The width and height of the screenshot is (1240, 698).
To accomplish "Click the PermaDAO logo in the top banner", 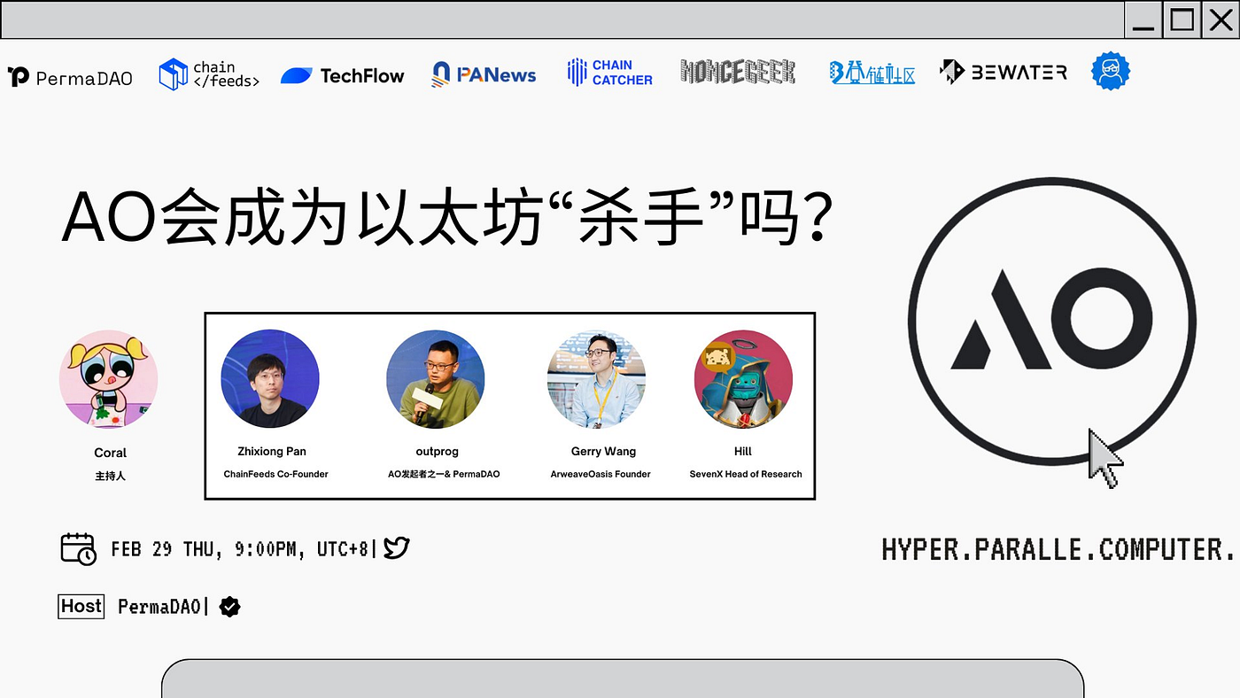I will coord(70,76).
